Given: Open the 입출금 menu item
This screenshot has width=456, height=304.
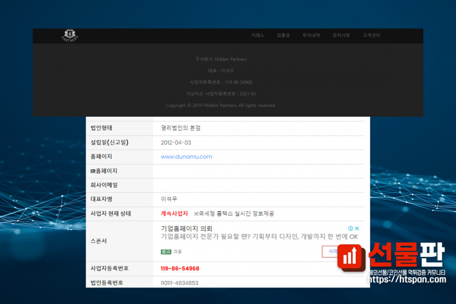Looking at the screenshot, I should pos(283,36).
